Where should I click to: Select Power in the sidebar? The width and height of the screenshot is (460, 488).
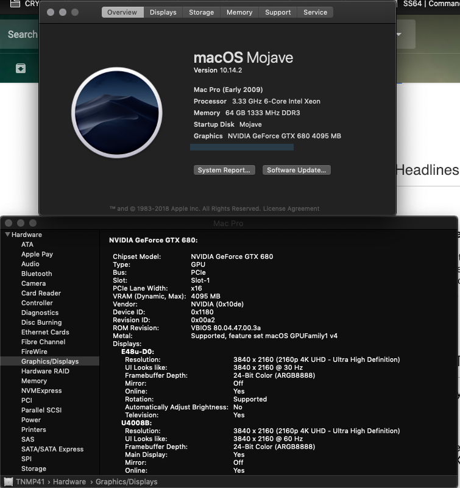tap(31, 420)
